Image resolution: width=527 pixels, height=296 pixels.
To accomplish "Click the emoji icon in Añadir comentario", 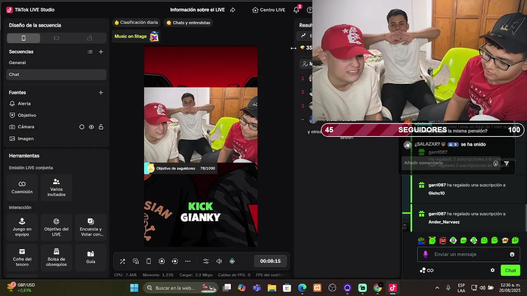I will coord(496,163).
